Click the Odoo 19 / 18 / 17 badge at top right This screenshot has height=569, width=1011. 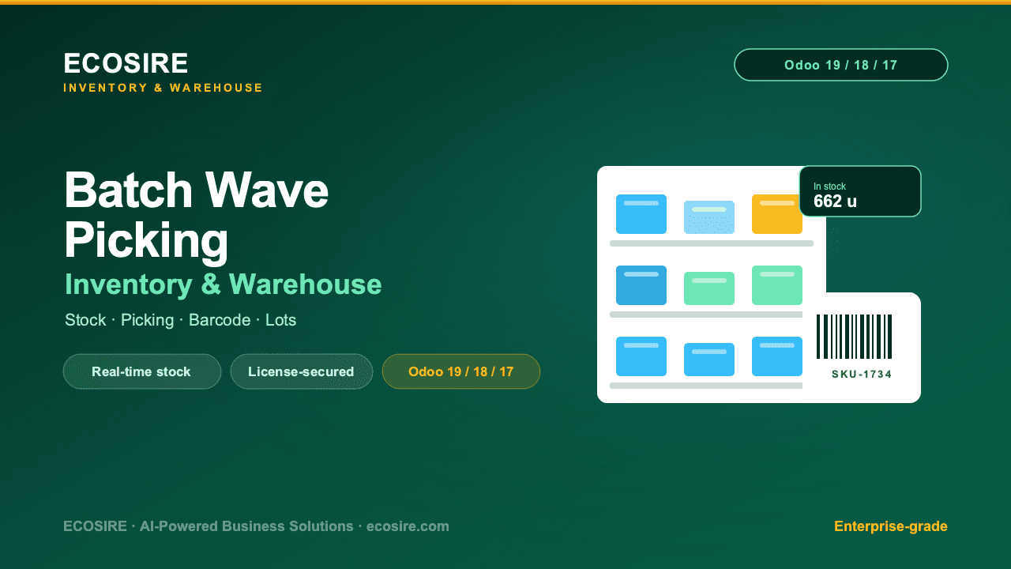841,65
